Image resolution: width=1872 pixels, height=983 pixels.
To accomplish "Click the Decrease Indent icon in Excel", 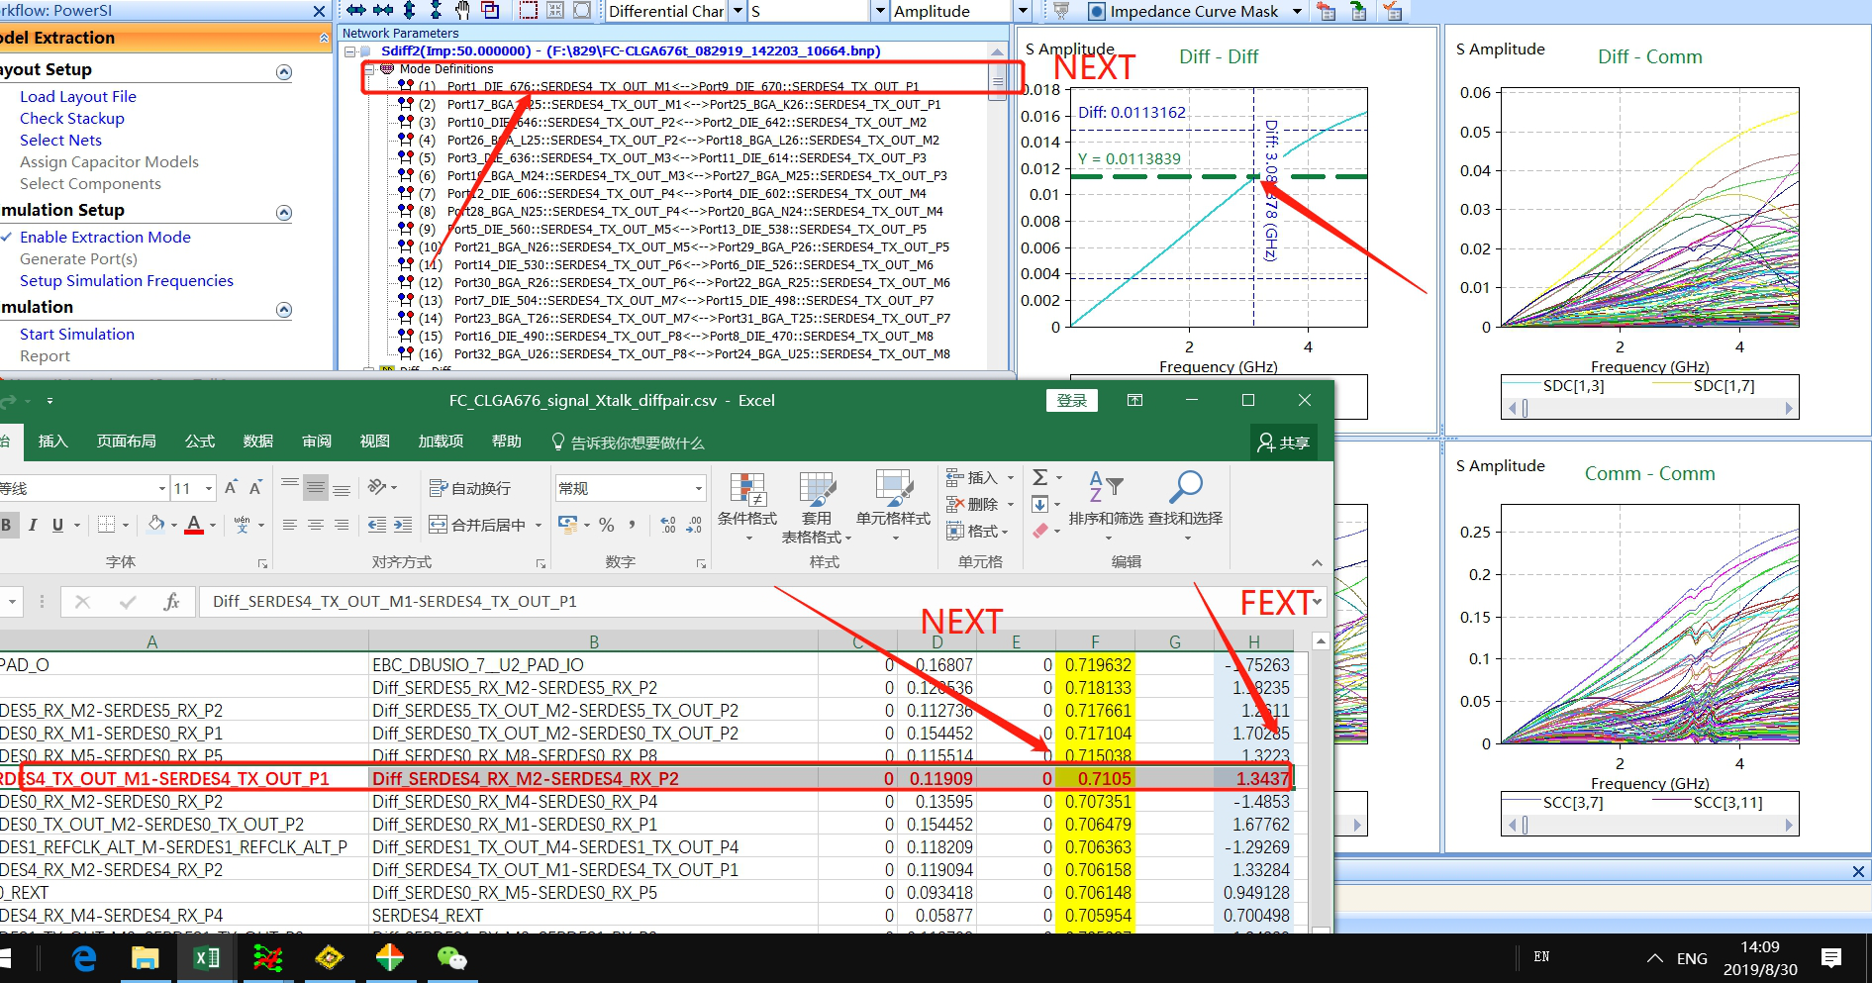I will [x=377, y=525].
